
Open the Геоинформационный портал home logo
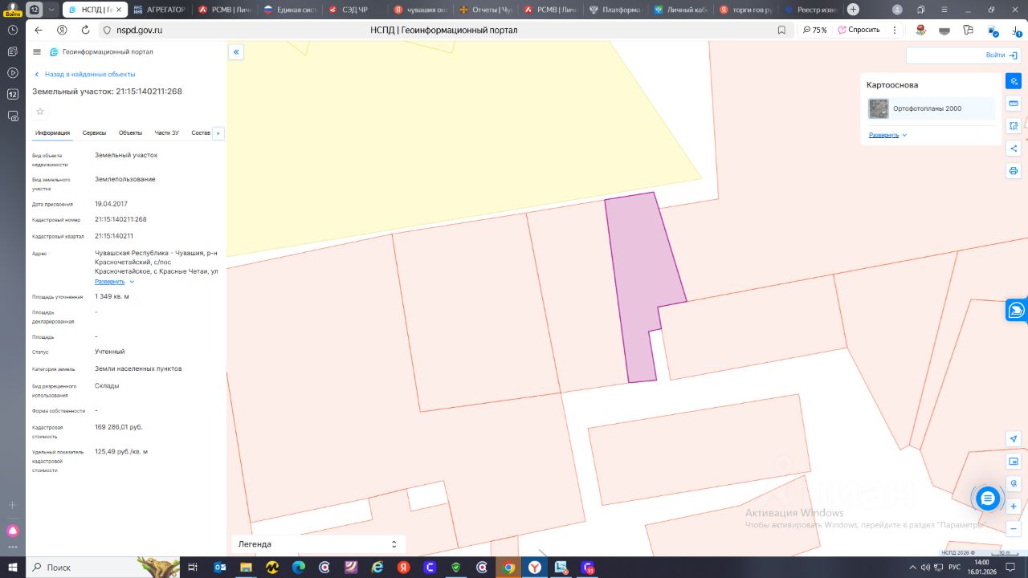(101, 51)
